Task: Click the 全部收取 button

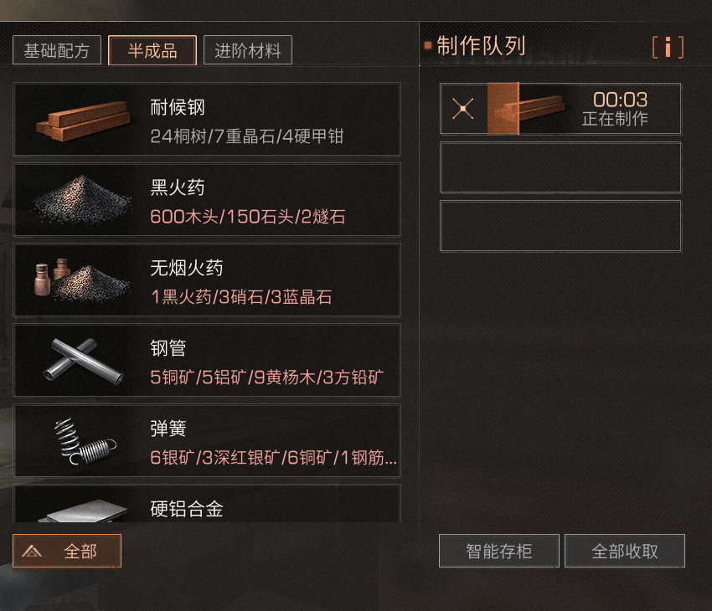Action: (624, 551)
